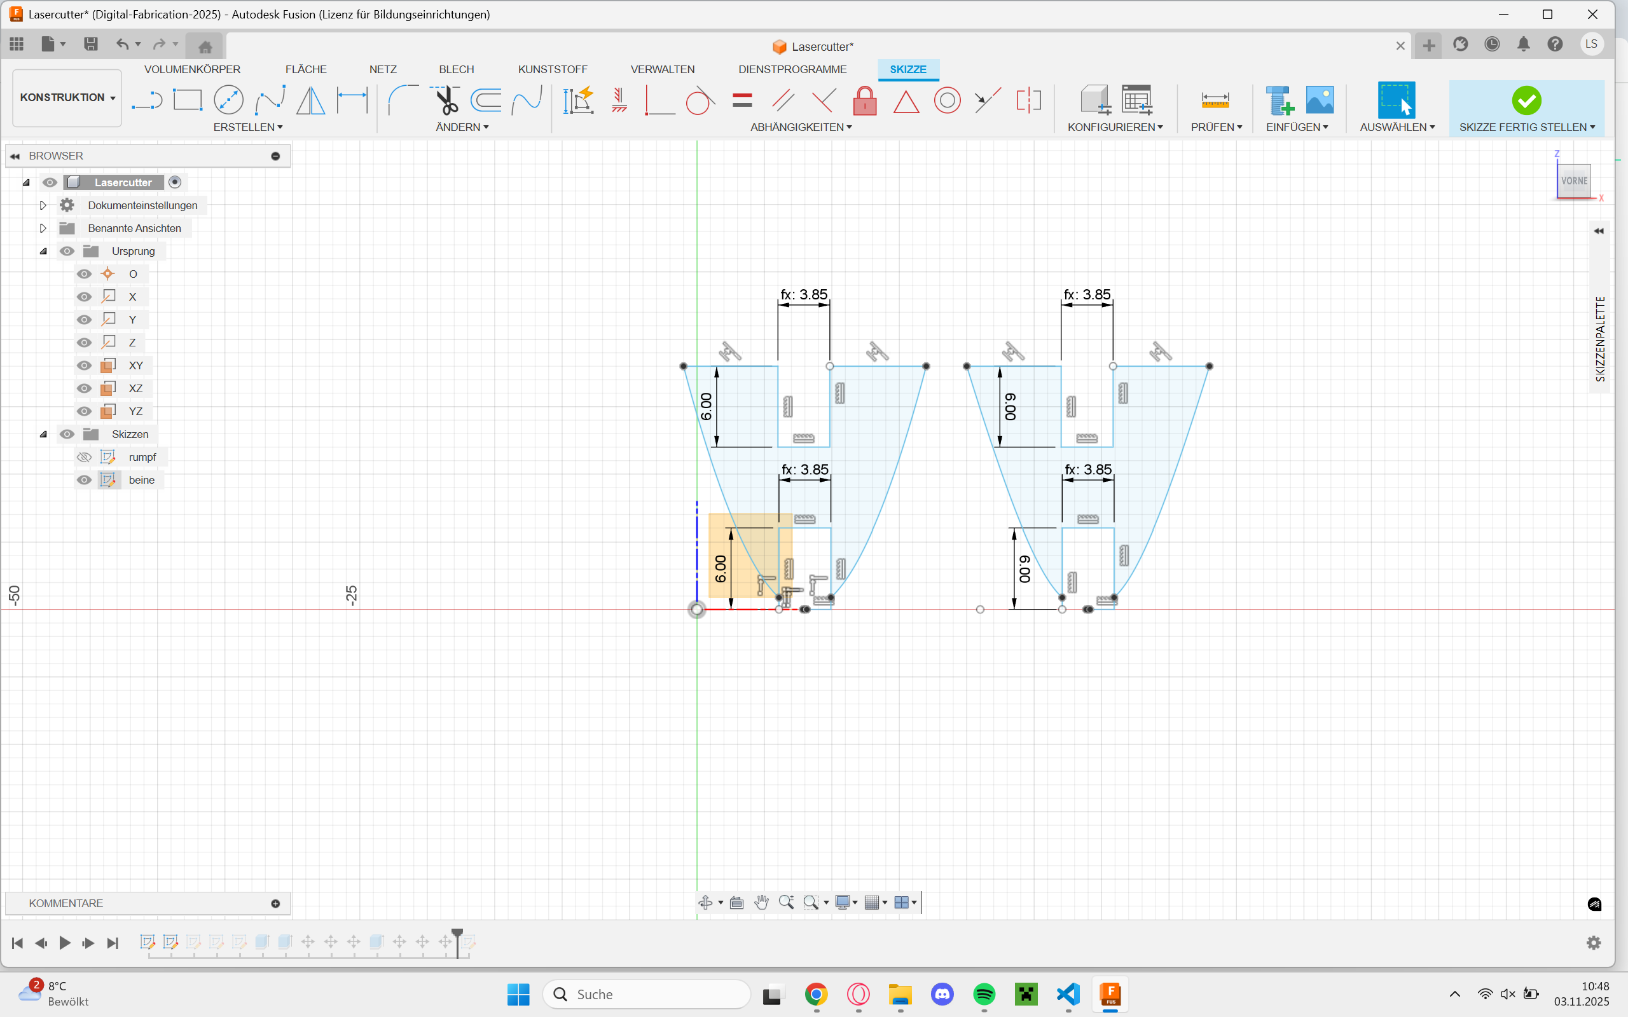Choose the Sketch Dimension tool
The width and height of the screenshot is (1628, 1017).
pos(352,100)
